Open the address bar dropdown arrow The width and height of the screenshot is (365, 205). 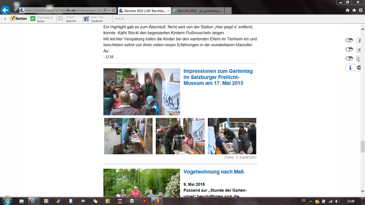[x=109, y=10]
